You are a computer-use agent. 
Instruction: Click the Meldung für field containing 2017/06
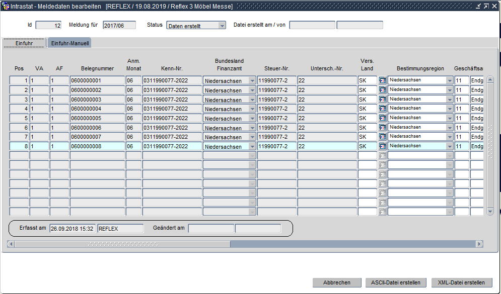(x=119, y=25)
